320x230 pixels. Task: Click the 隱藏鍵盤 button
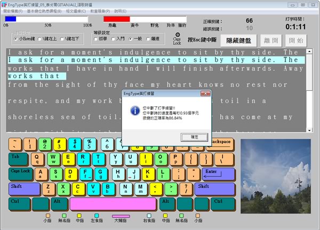click(x=238, y=41)
